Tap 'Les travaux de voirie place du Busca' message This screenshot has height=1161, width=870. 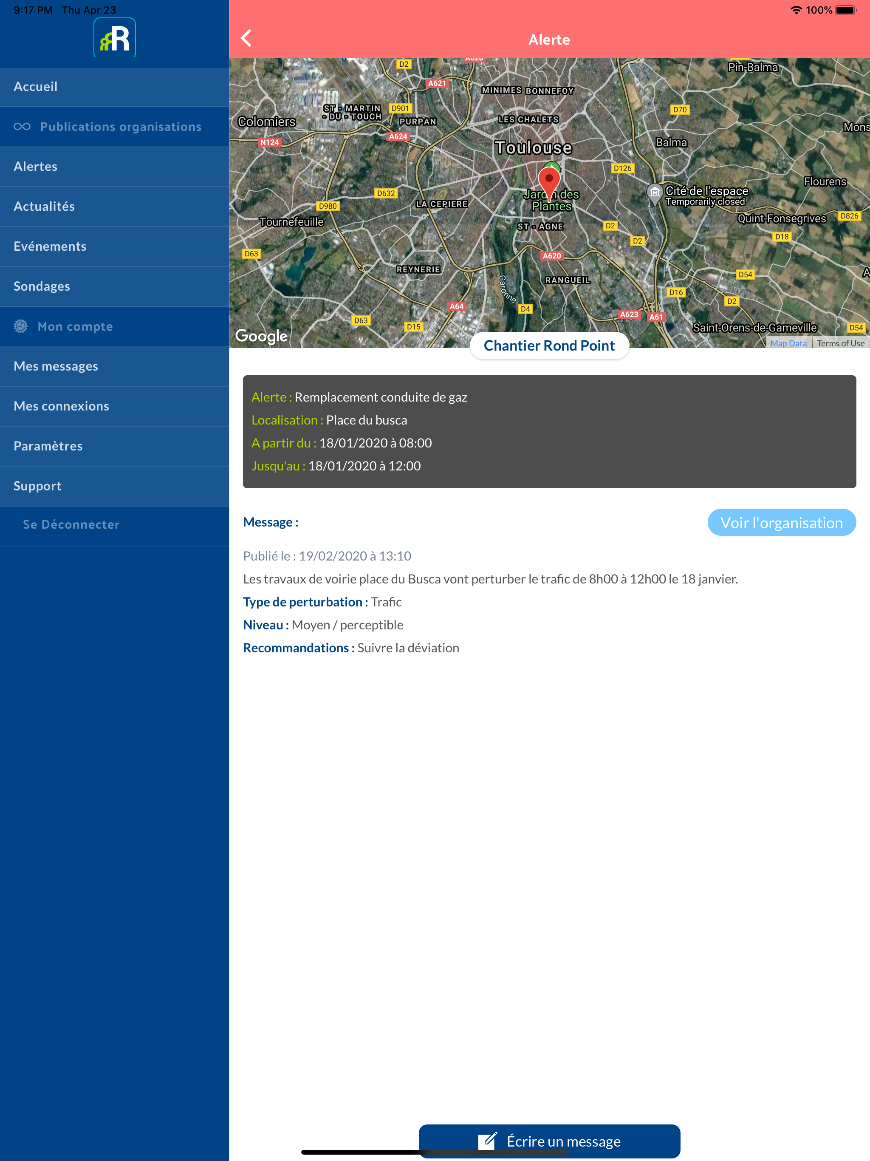(490, 579)
